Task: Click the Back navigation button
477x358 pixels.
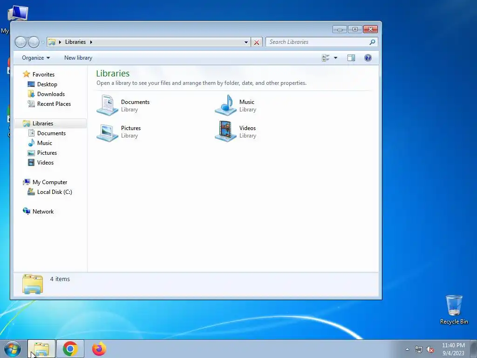Action: click(x=20, y=42)
